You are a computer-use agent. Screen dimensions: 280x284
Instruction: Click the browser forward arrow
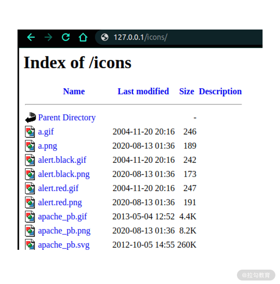[x=48, y=38]
